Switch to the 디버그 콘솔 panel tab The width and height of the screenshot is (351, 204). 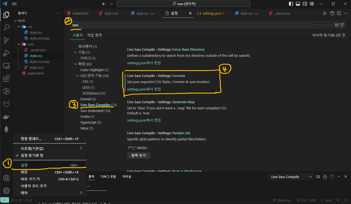click(108, 176)
